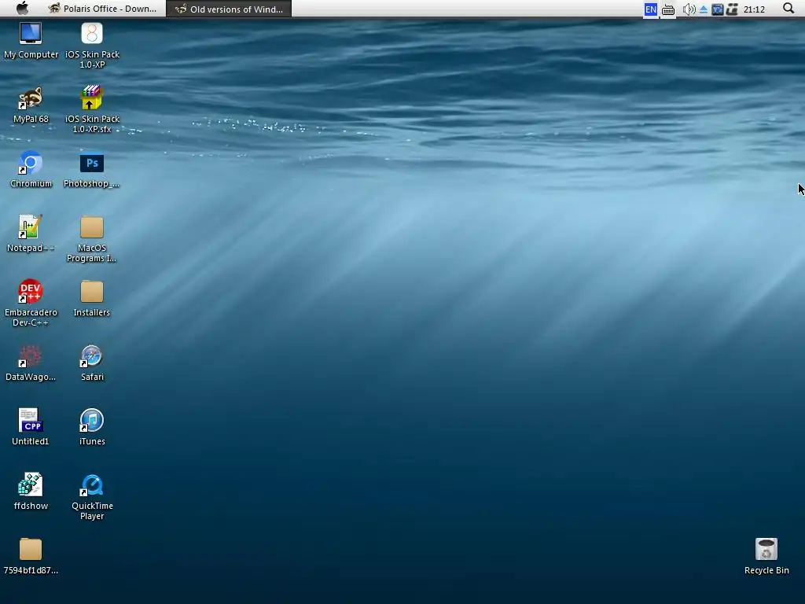Screen dimensions: 805x604
Task: Select the Notepad++ shortcut icon
Action: click(31, 234)
